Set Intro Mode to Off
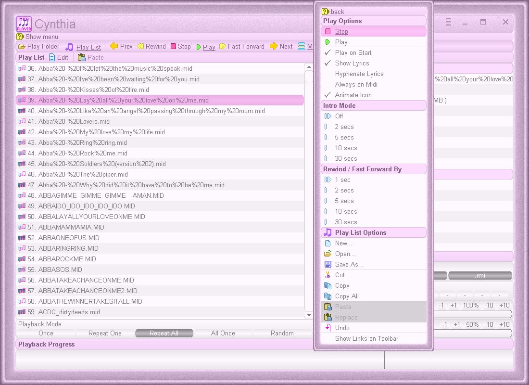 click(x=374, y=116)
